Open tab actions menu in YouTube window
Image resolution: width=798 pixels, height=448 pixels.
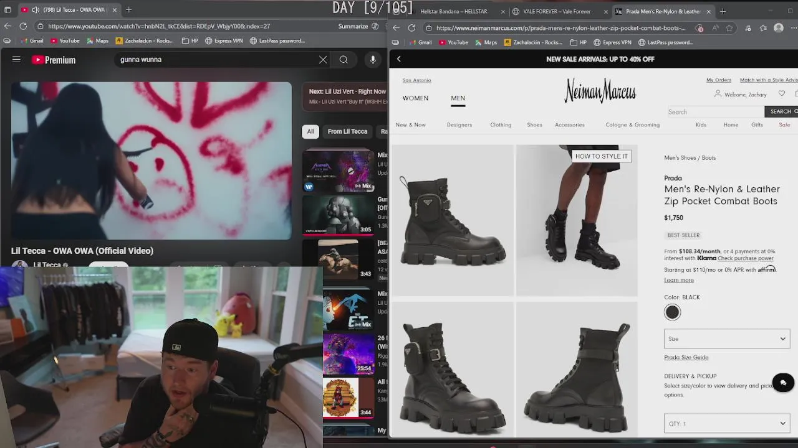point(7,10)
